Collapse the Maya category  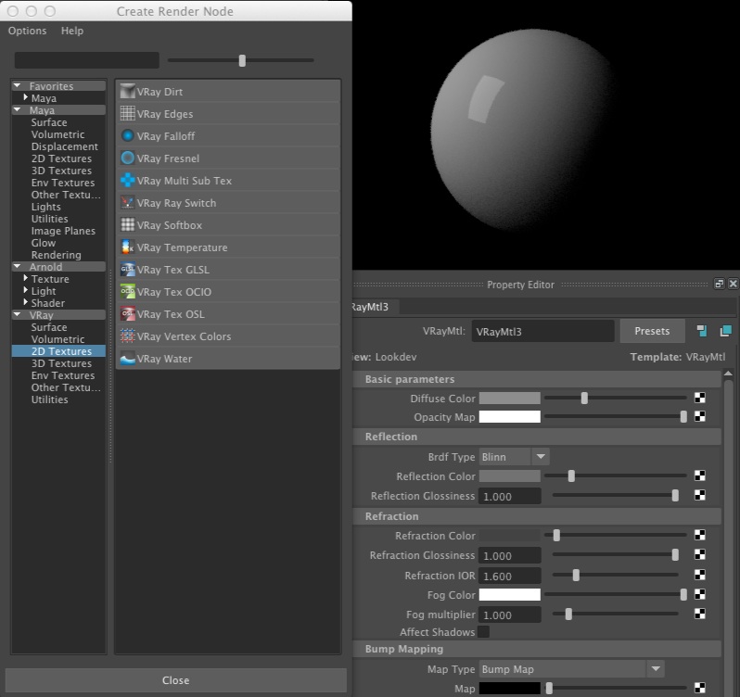click(x=18, y=109)
